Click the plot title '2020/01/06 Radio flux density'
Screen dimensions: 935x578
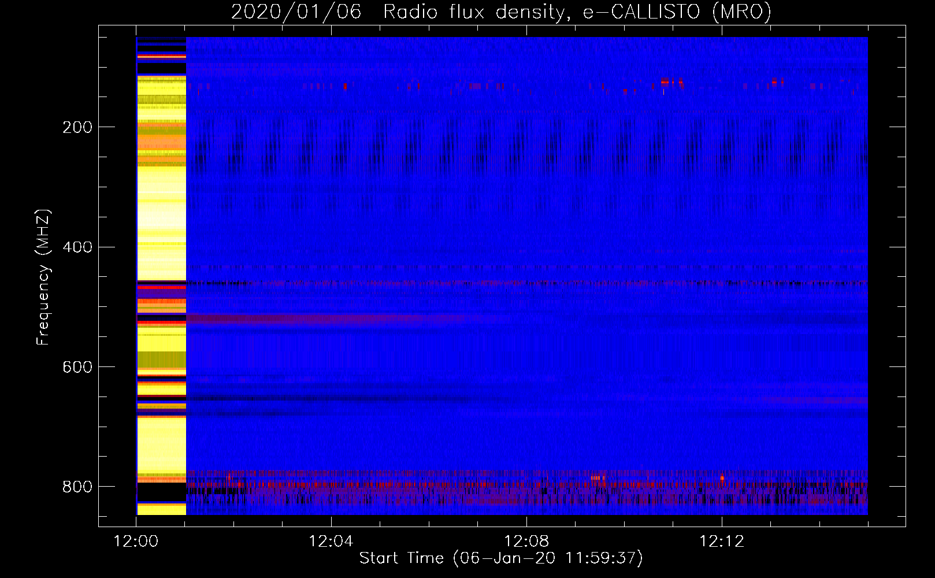pos(501,12)
